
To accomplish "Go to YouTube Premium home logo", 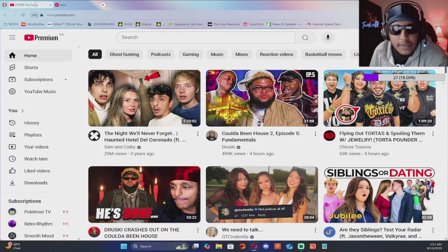I will click(x=41, y=38).
